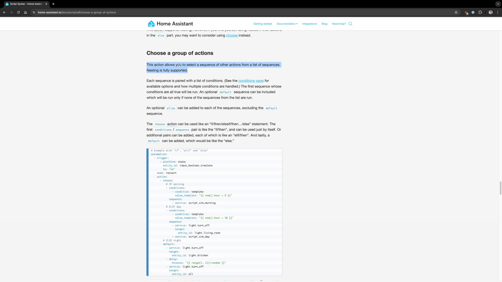Open the Getting started page
502x282 pixels.
(x=263, y=24)
